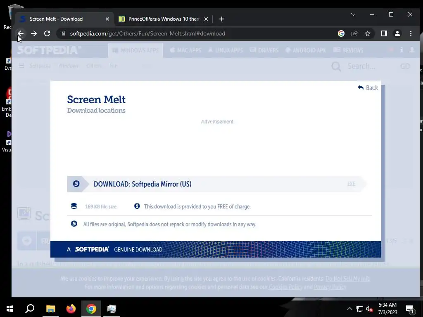Bookmark this page with the star
This screenshot has height=317, width=423.
click(x=367, y=33)
